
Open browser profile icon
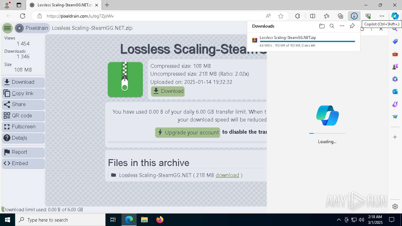[7, 5]
